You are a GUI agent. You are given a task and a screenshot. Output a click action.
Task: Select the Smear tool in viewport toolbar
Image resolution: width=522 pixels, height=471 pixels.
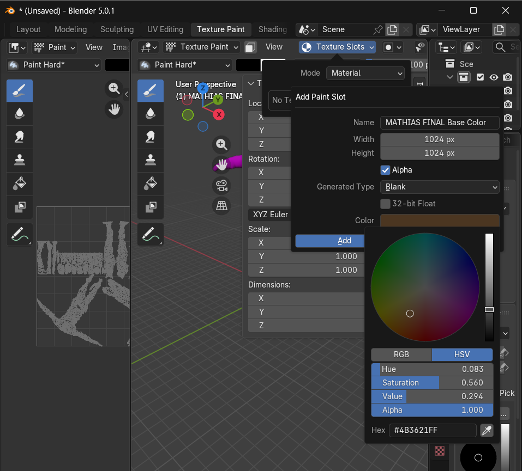(149, 137)
